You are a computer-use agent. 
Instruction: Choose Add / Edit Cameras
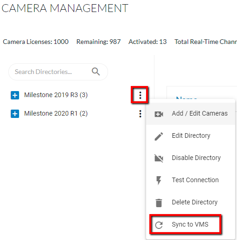click(x=191, y=114)
